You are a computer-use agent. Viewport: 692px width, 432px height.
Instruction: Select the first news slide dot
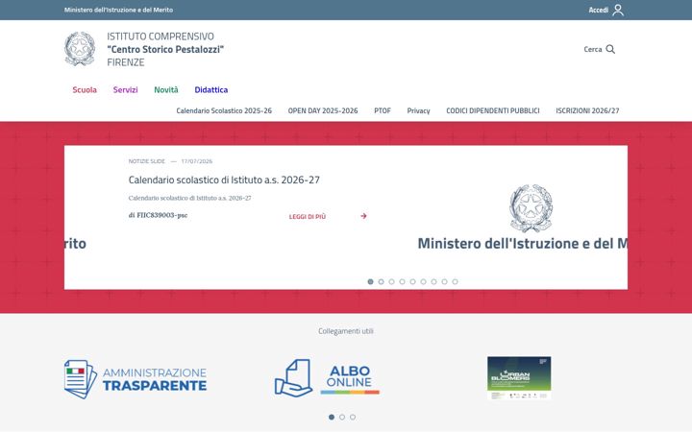(x=370, y=281)
